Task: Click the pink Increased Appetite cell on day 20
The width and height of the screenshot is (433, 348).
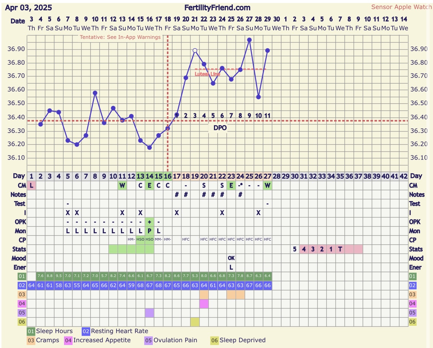Action: tap(204, 304)
